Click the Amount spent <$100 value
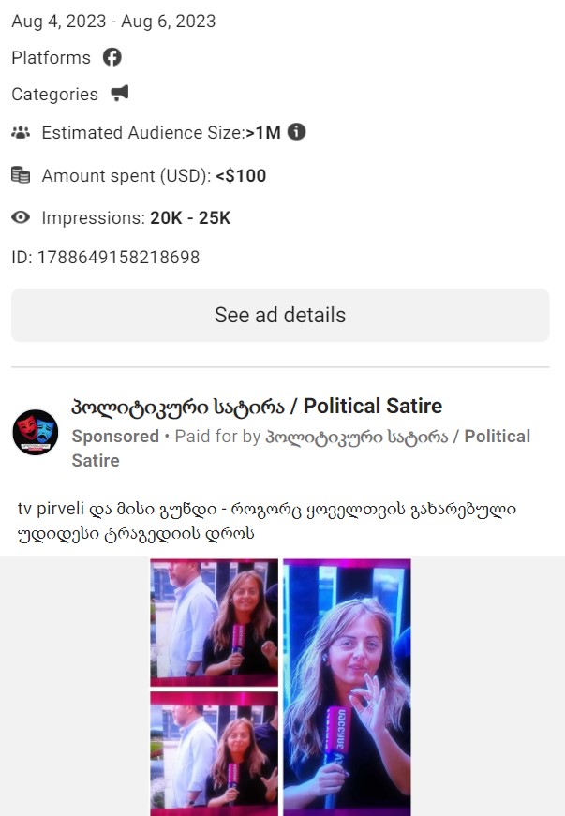The width and height of the screenshot is (565, 816). (x=241, y=175)
